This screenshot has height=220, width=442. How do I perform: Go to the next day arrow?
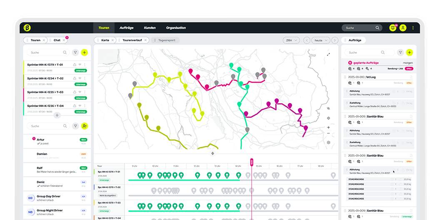pyautogui.click(x=335, y=40)
